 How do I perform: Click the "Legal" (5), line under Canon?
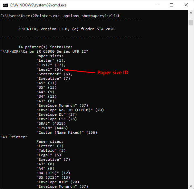(x=50, y=69)
